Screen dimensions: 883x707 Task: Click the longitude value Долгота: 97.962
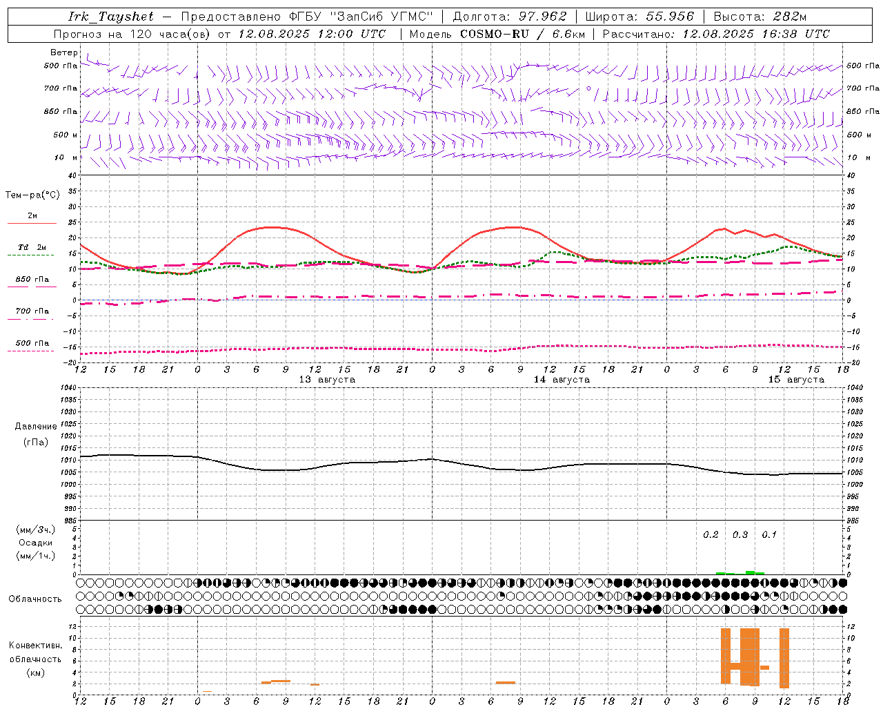(510, 17)
